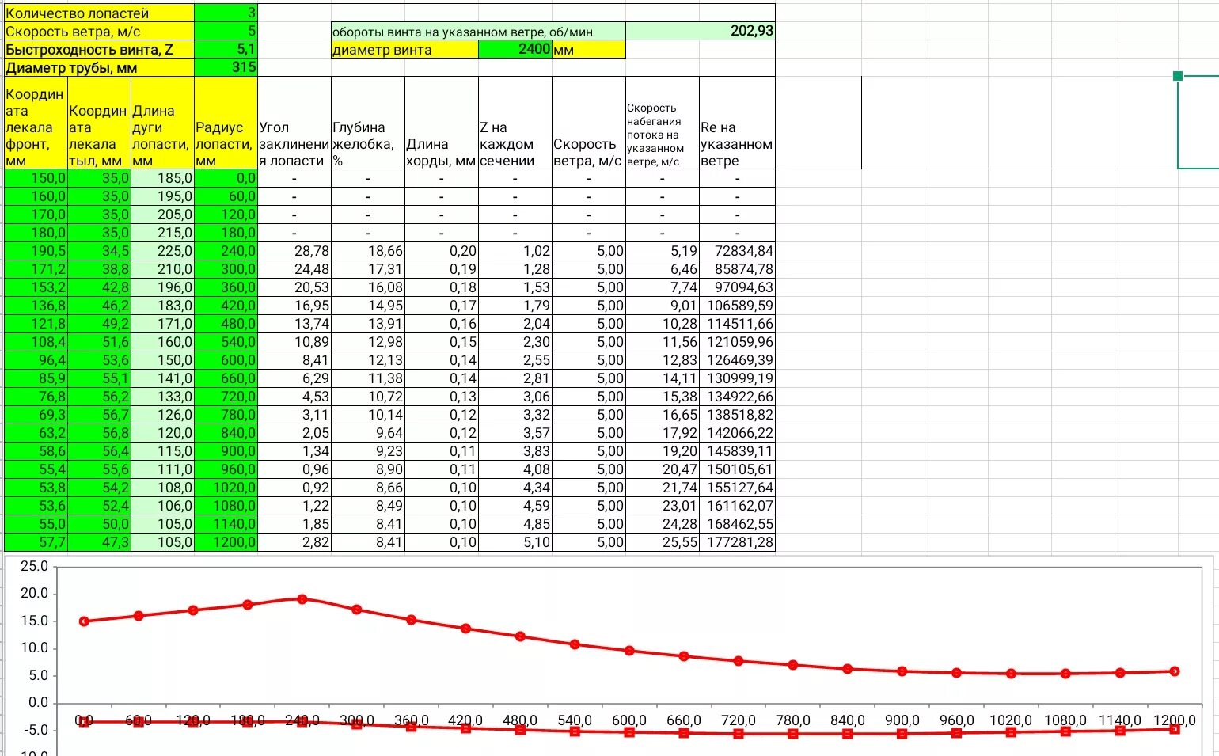
Task: Select header 'Радиус лопасти, мм'
Action: click(x=226, y=123)
